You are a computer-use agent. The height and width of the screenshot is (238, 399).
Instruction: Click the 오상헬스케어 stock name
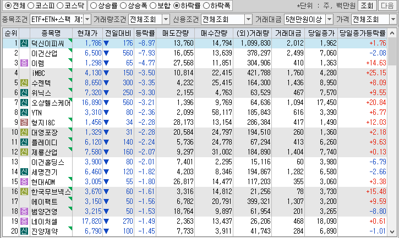(51, 103)
